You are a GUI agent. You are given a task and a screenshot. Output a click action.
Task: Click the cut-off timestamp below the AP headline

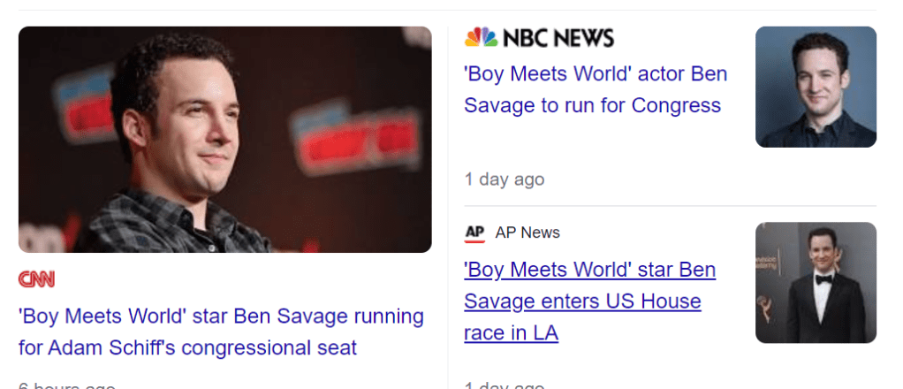505,385
